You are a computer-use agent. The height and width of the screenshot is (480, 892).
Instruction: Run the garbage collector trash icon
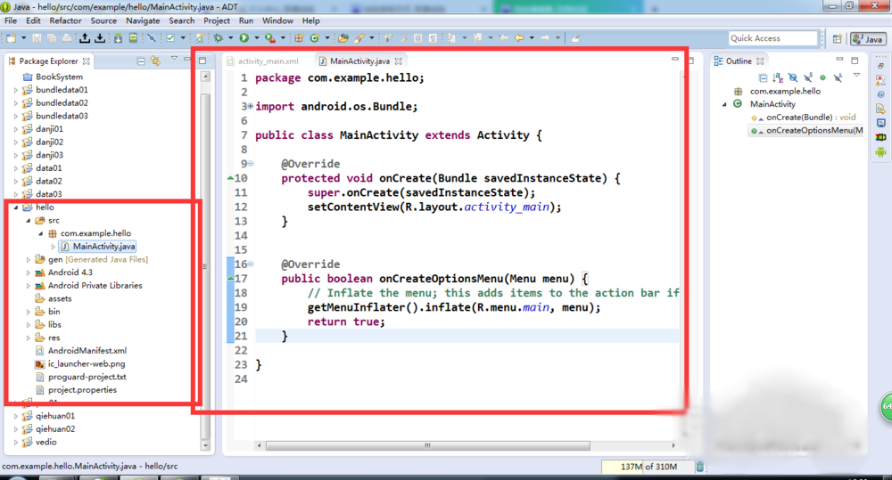tap(699, 467)
